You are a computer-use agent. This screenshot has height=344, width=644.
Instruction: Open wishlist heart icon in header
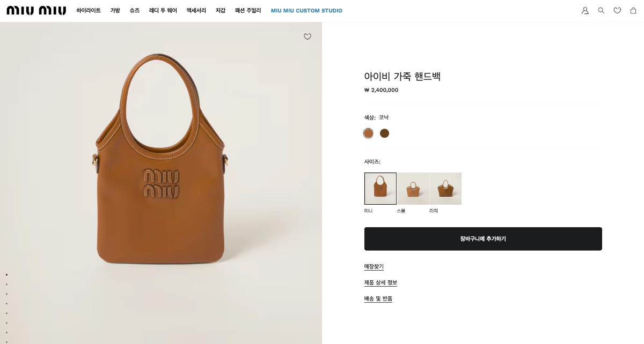point(617,11)
